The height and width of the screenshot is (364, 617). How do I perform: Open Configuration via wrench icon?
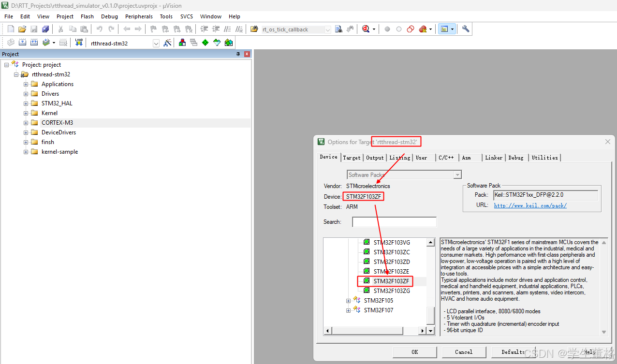[x=466, y=29]
